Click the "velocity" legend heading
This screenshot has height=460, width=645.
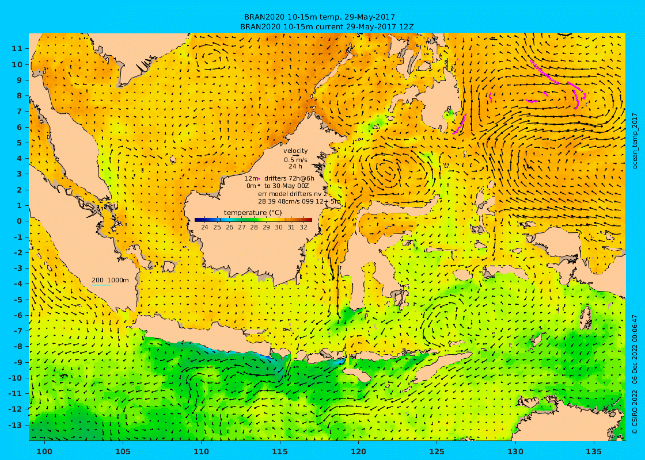click(x=295, y=151)
